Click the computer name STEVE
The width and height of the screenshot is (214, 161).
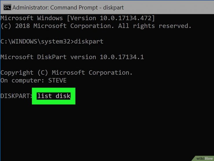(x=57, y=80)
